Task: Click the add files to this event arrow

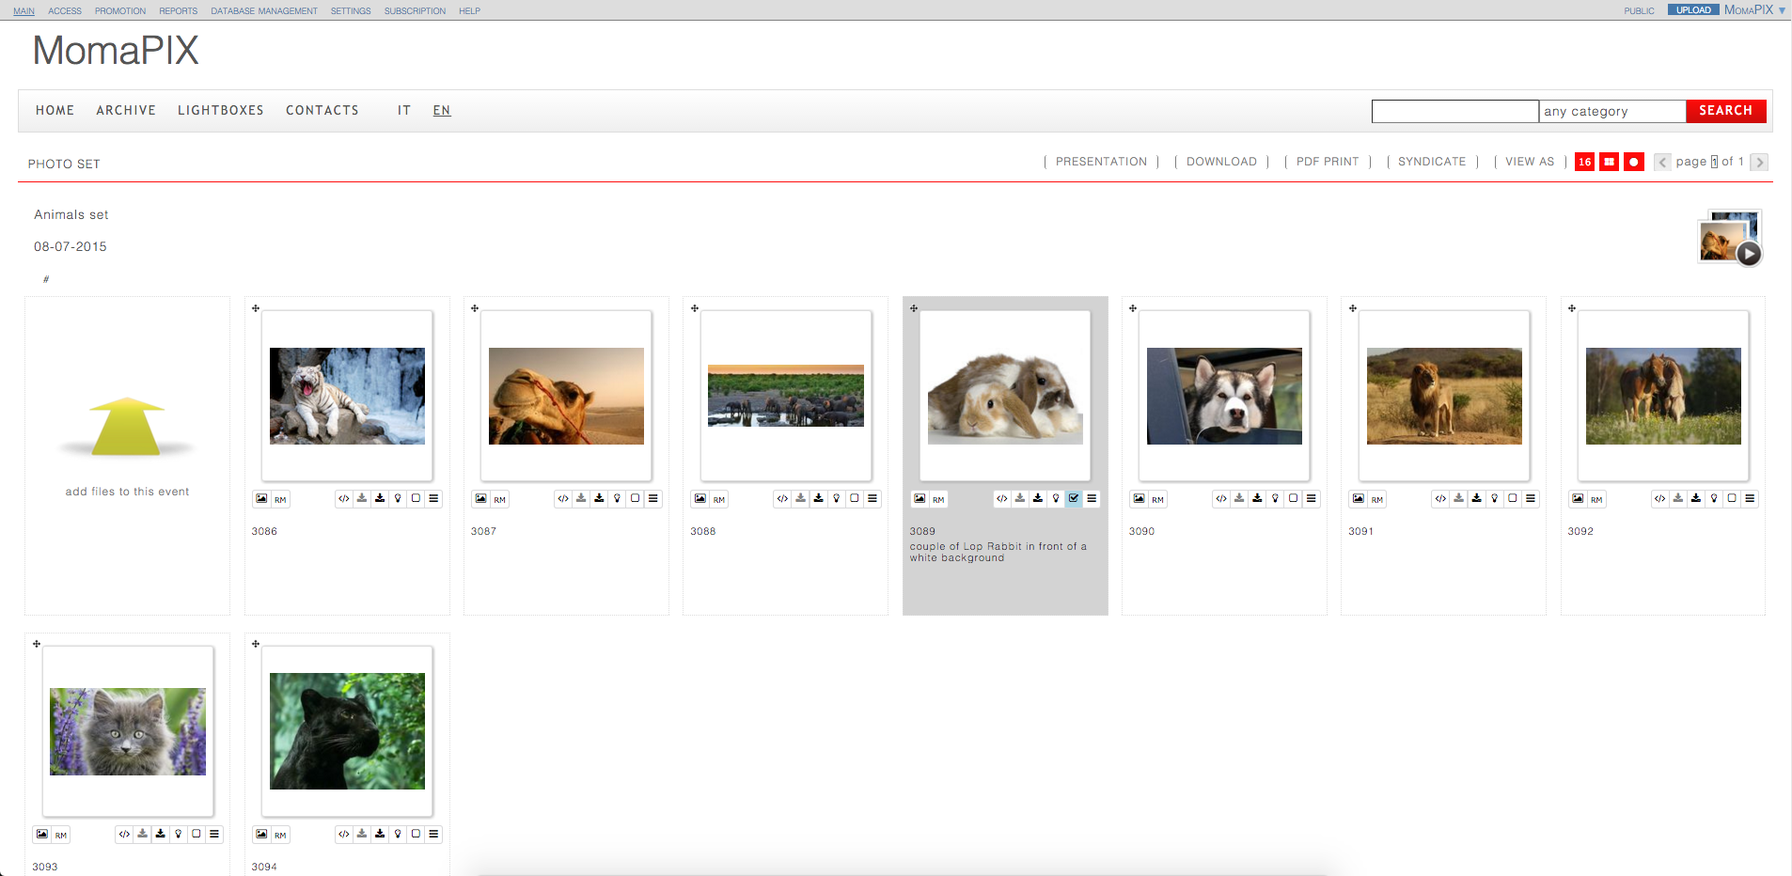Action: (127, 427)
